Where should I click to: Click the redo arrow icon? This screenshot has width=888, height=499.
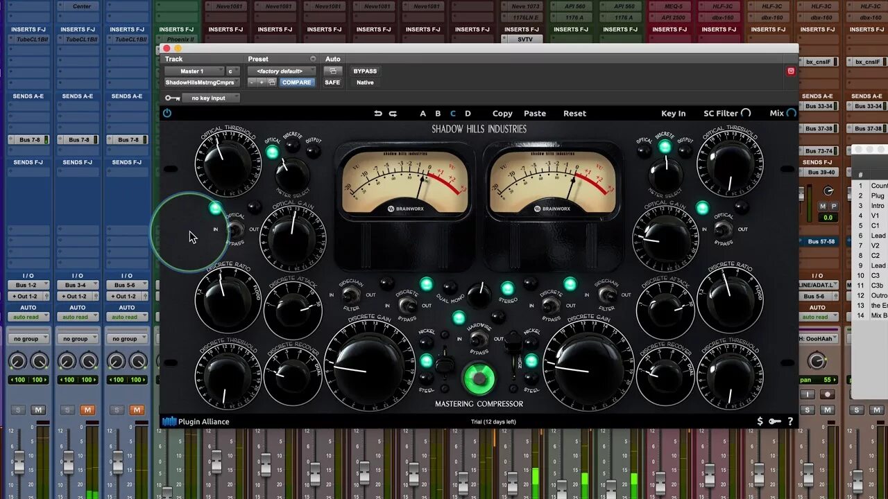[x=393, y=113]
